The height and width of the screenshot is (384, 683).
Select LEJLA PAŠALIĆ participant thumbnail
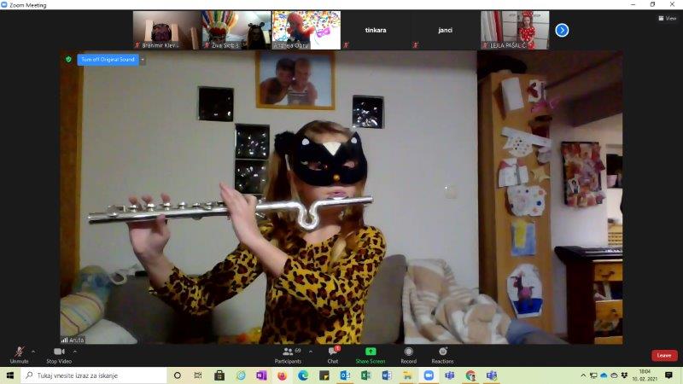click(x=515, y=30)
